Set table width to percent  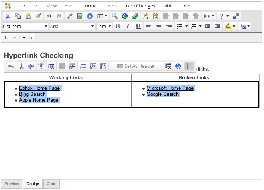(x=93, y=66)
